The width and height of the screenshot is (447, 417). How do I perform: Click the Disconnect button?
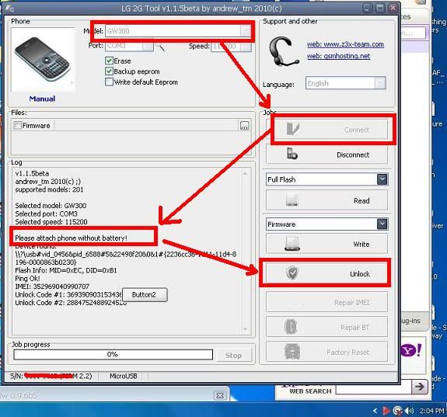pyautogui.click(x=327, y=155)
